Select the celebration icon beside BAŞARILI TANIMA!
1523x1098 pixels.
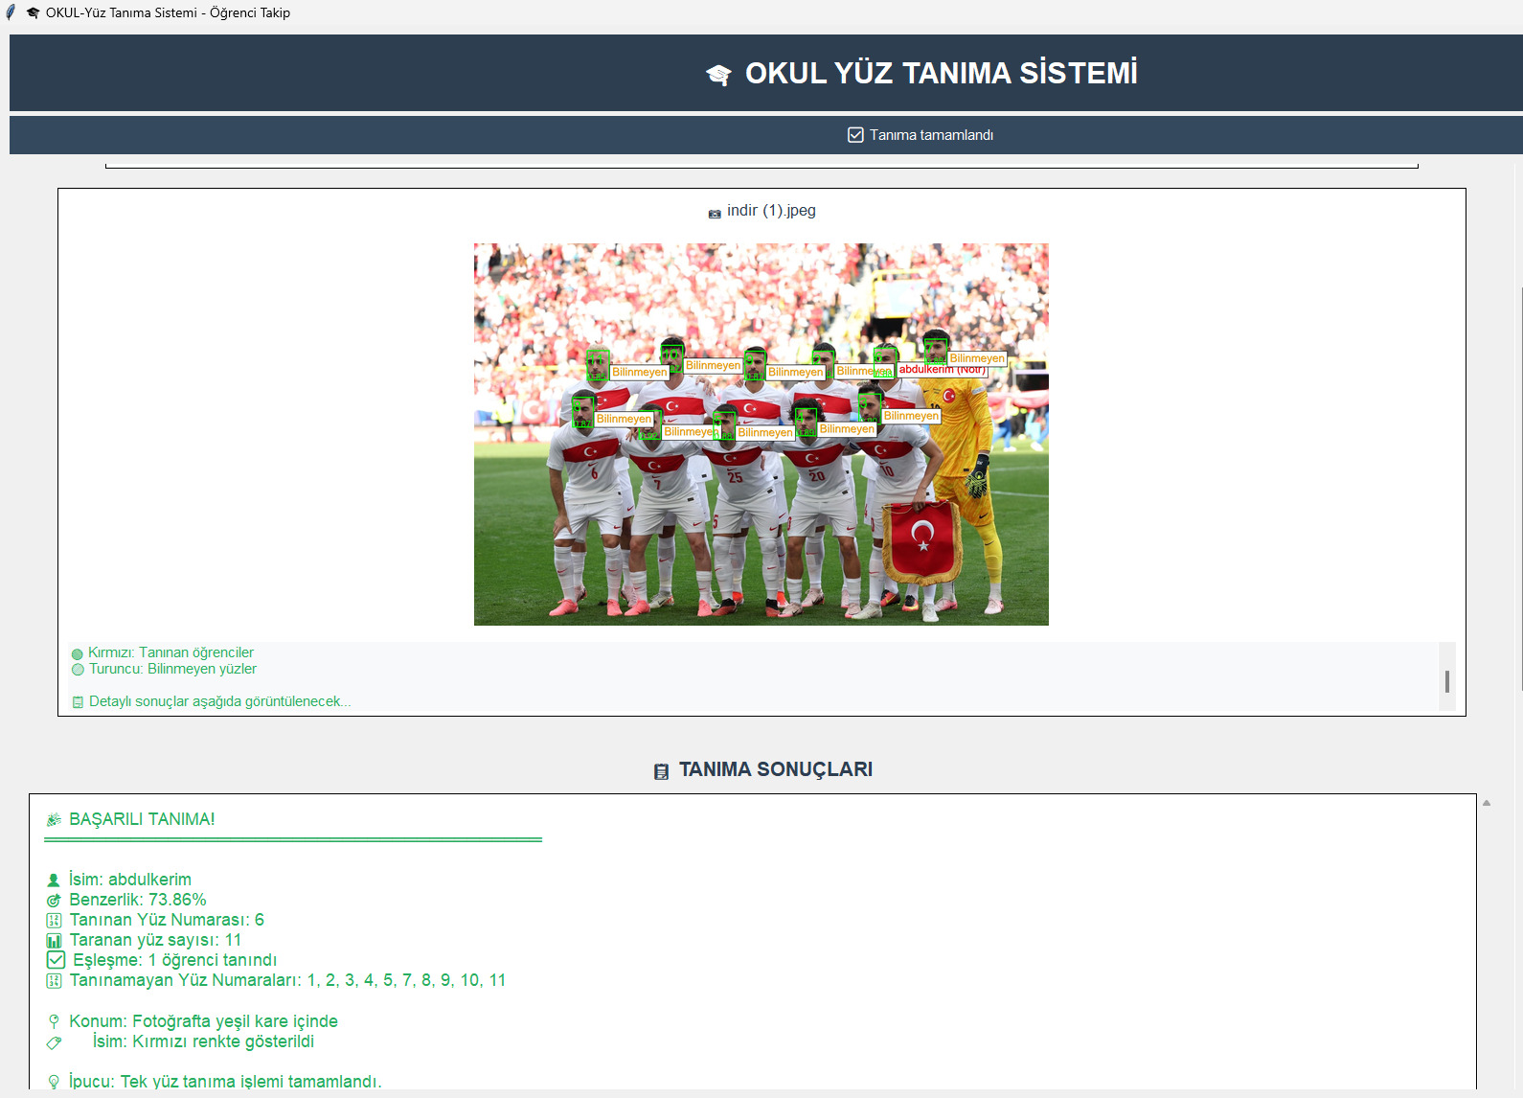[x=54, y=820]
